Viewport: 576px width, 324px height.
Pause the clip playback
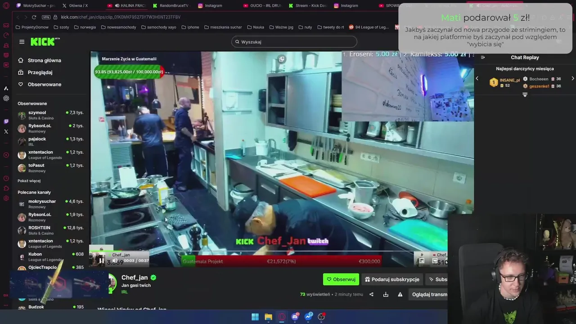[x=101, y=261]
